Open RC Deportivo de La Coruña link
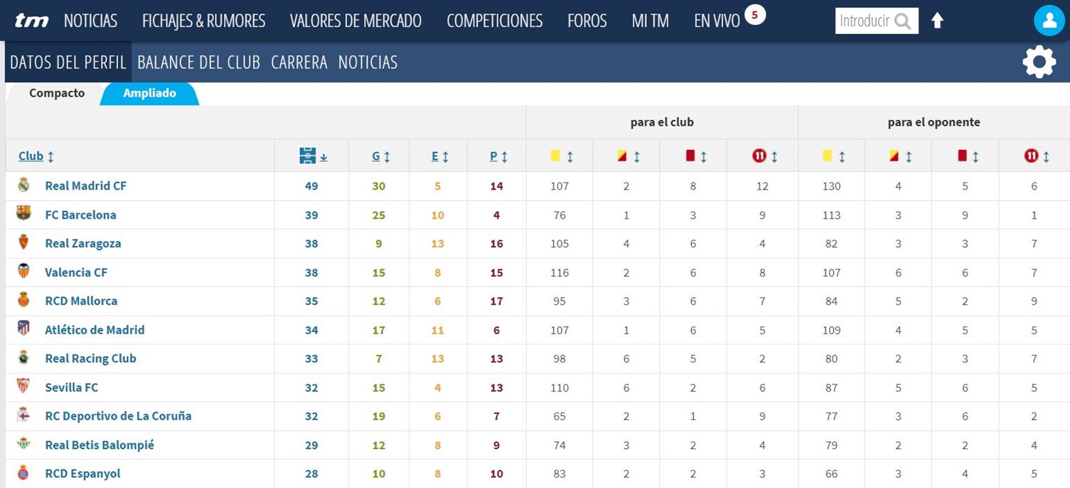Viewport: 1070px width, 488px height. click(118, 416)
